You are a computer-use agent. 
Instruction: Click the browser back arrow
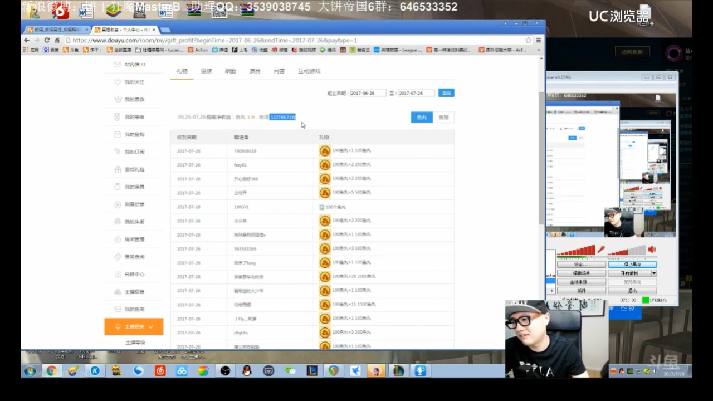(x=27, y=40)
